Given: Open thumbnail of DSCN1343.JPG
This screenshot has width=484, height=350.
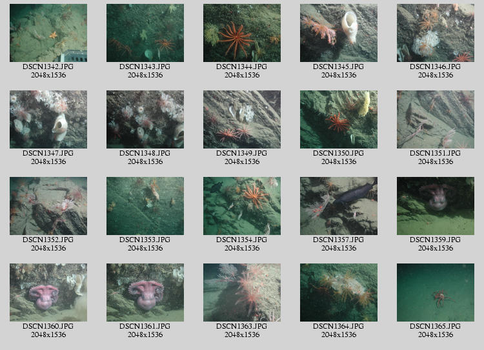Looking at the screenshot, I should (145, 33).
